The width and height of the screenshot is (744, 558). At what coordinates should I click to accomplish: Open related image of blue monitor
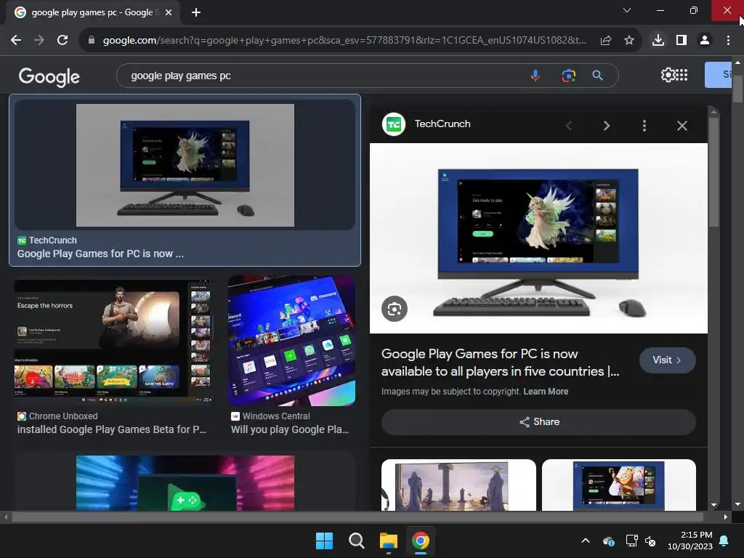619,485
